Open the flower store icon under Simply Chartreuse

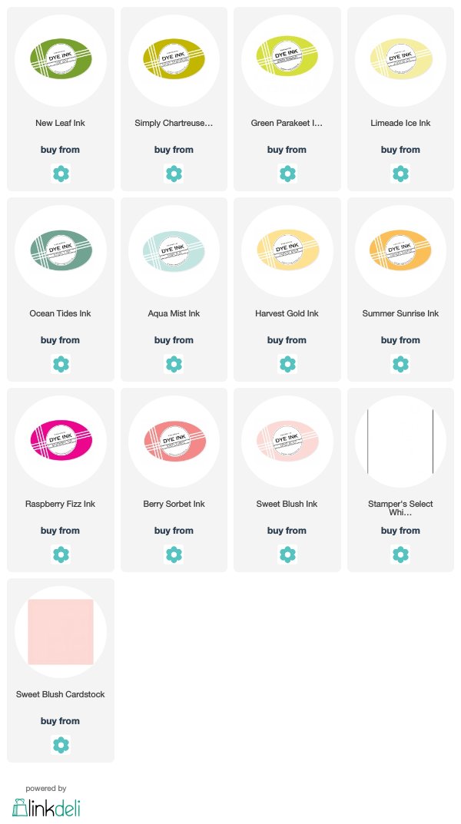tap(174, 174)
